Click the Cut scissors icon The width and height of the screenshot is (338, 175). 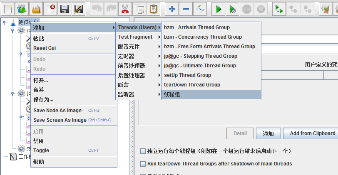(124, 8)
